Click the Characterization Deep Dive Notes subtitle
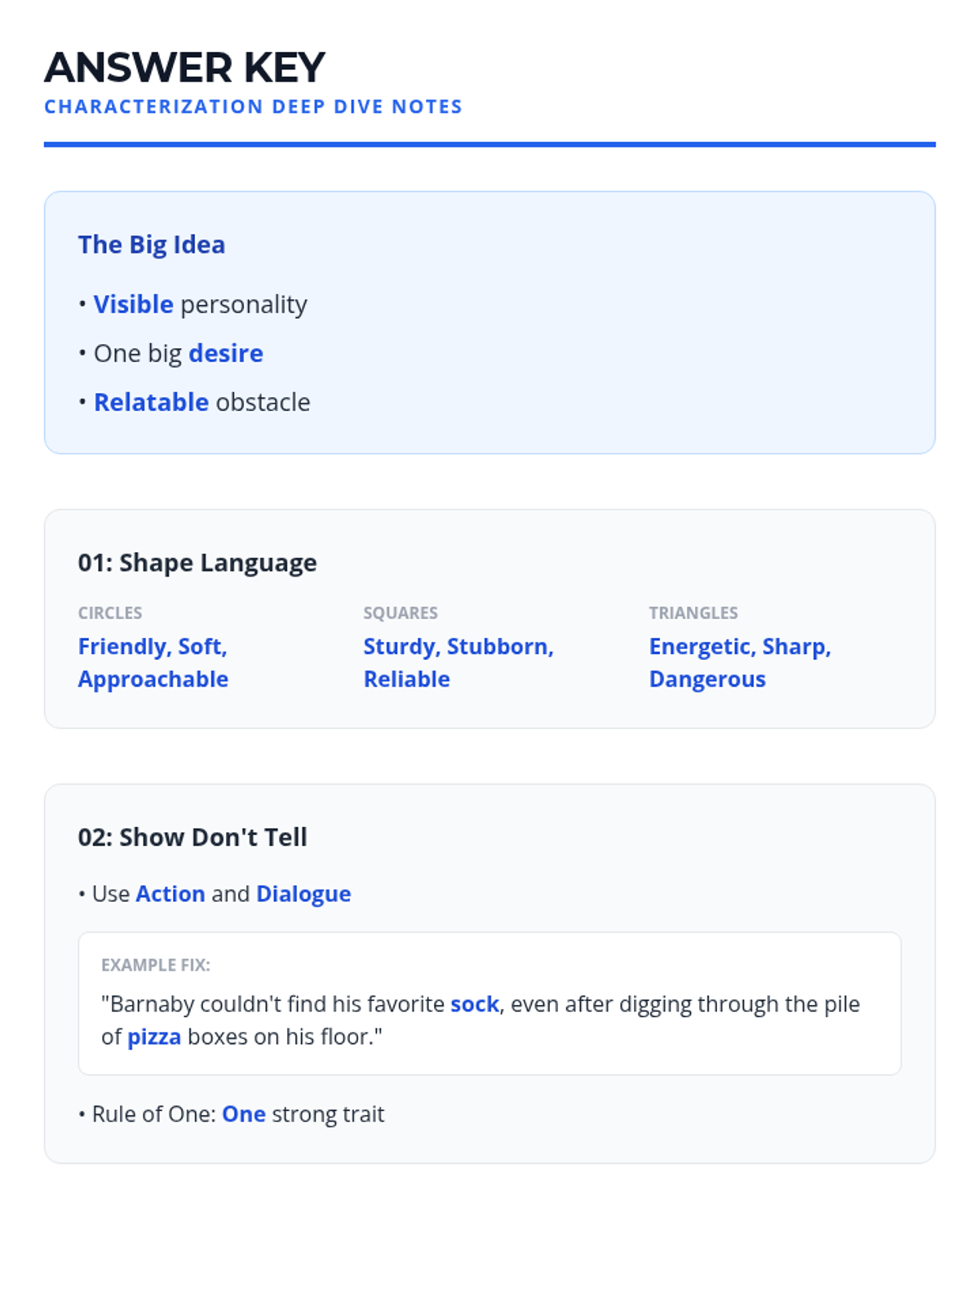Image resolution: width=979 pixels, height=1305 pixels. coord(253,107)
